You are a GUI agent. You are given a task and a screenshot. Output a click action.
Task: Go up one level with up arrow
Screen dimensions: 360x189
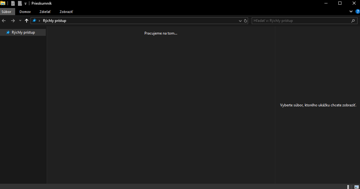pos(26,21)
